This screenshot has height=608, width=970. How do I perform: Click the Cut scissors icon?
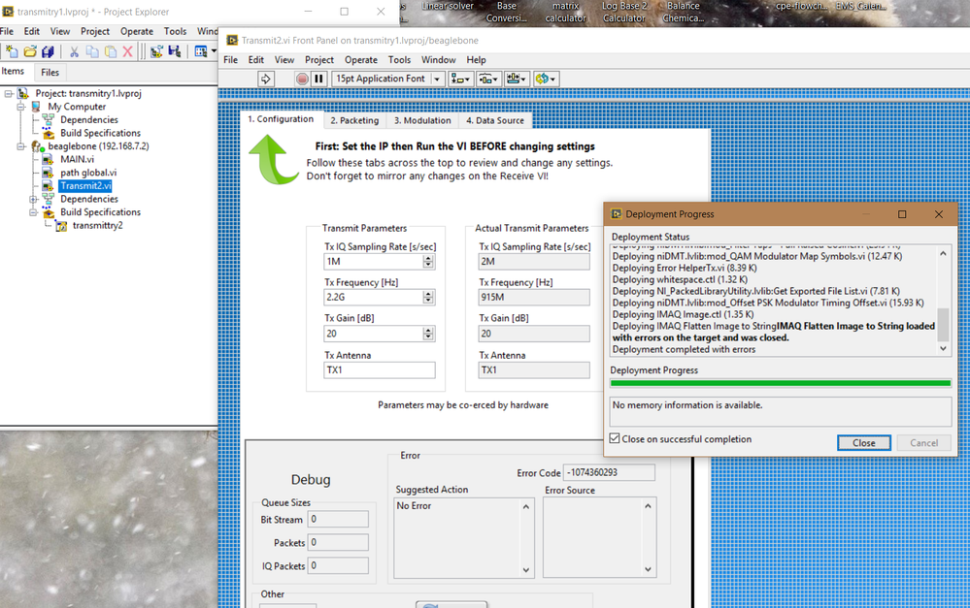pyautogui.click(x=74, y=51)
